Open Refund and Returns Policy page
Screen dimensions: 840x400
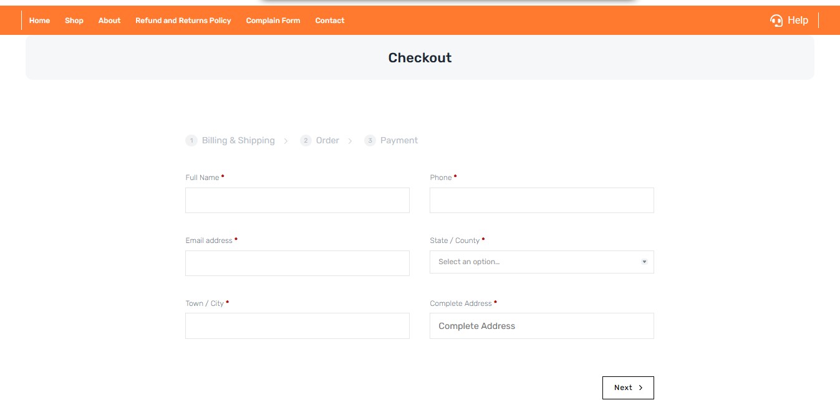(x=183, y=21)
